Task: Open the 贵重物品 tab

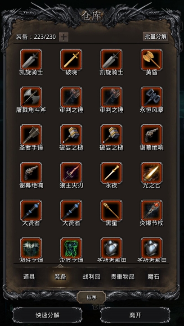Action: tap(122, 277)
